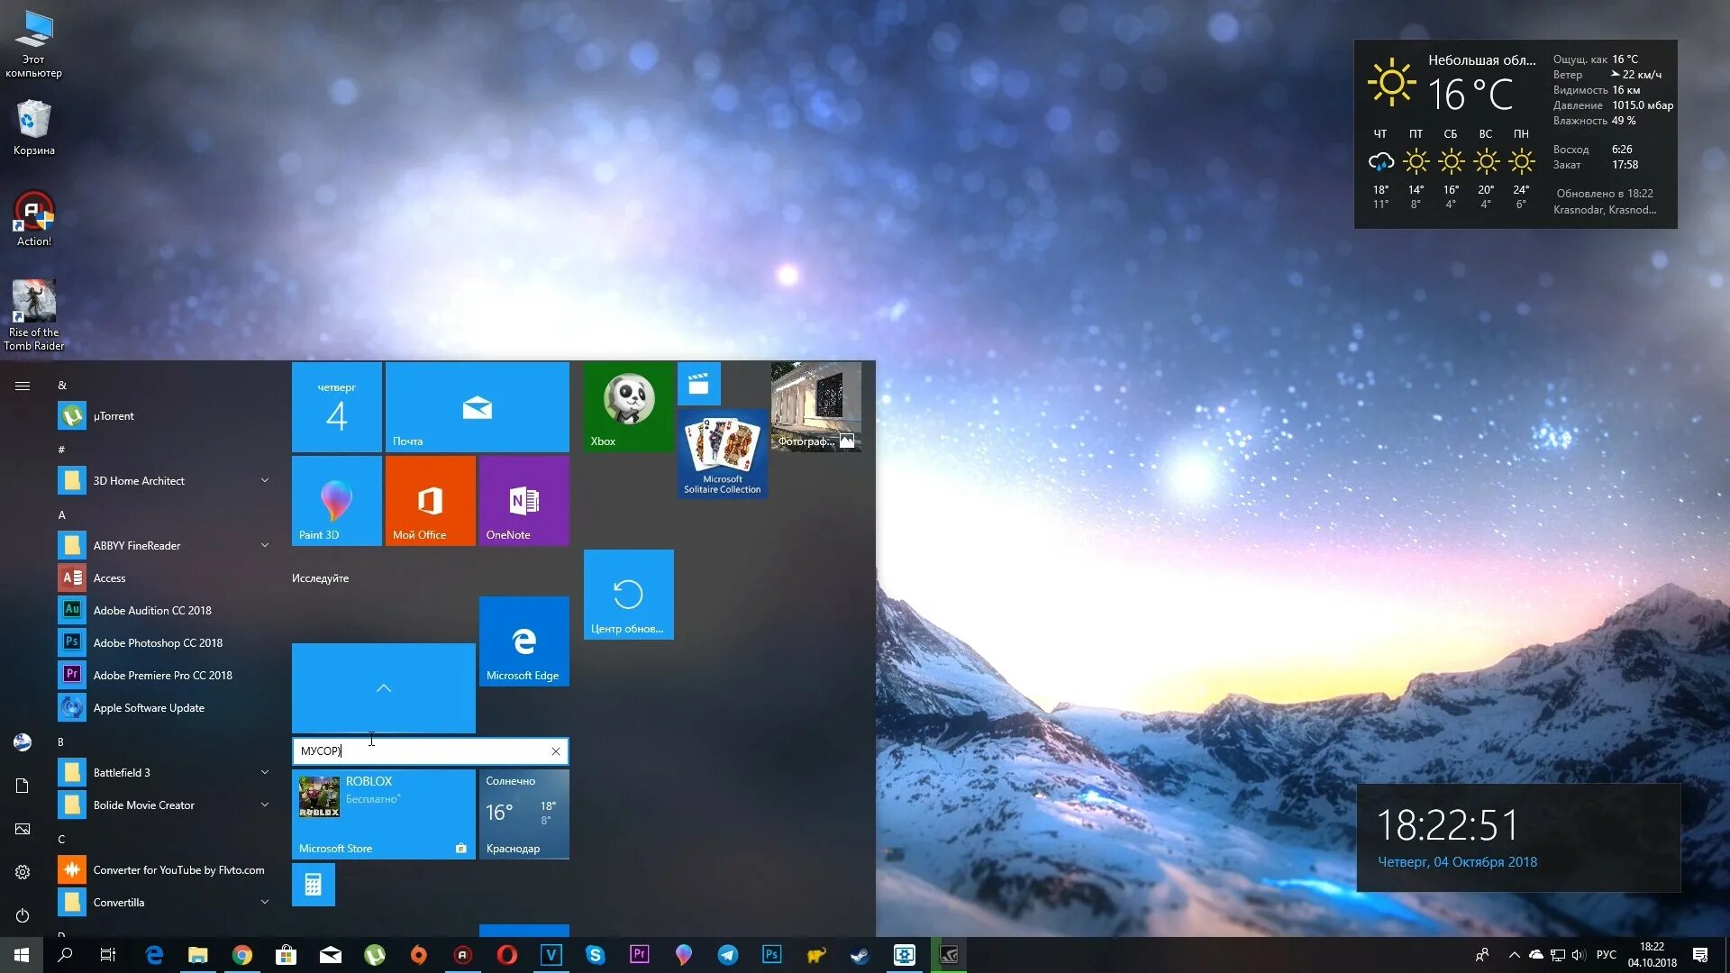The width and height of the screenshot is (1730, 973).
Task: Select Rise of the Tomb Raider shortcut
Action: [33, 315]
